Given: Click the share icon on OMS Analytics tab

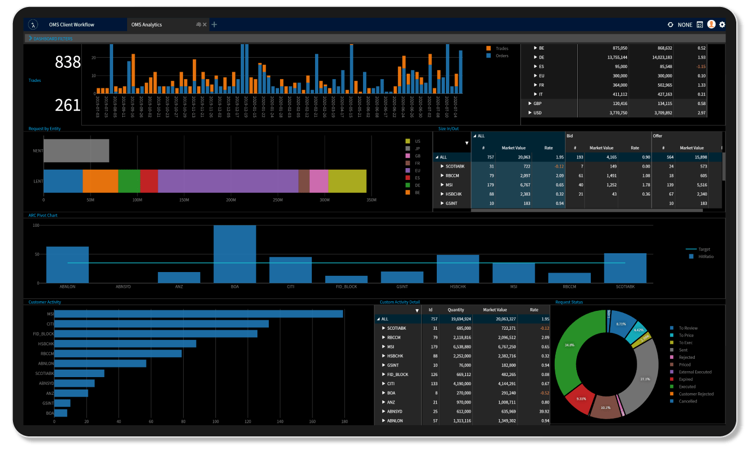Looking at the screenshot, I should click(x=198, y=24).
